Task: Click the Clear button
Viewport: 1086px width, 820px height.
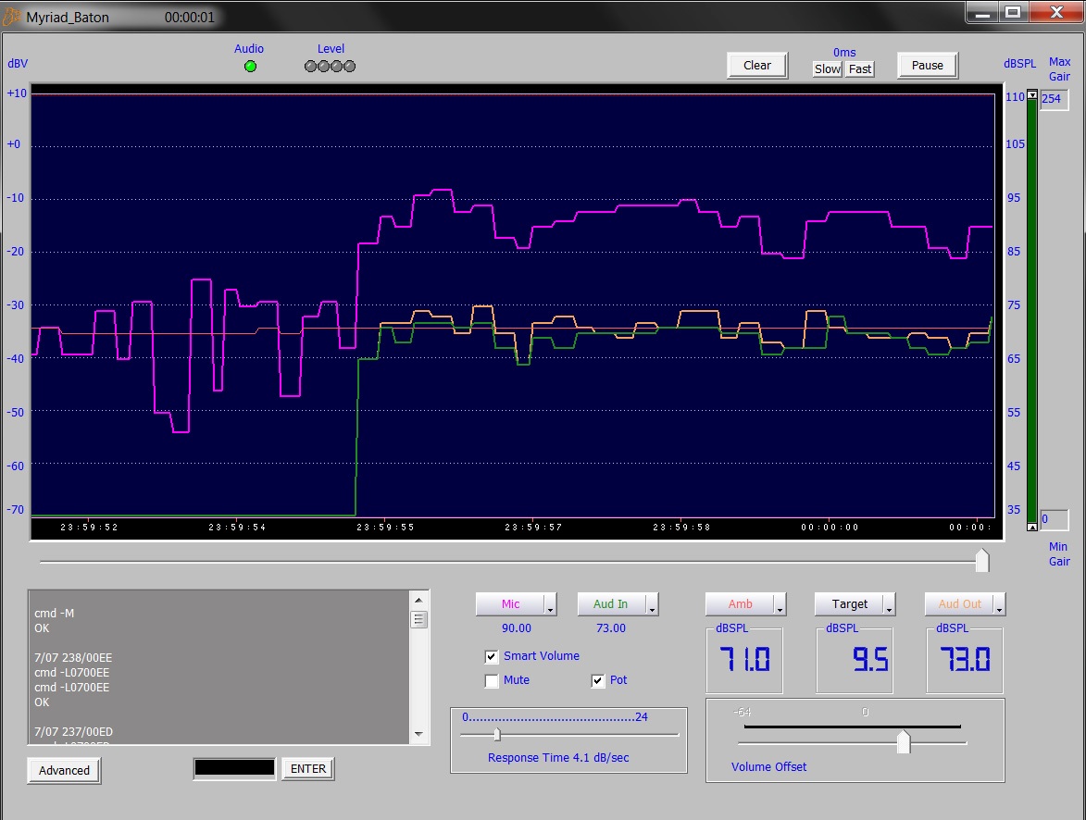Action: pyautogui.click(x=757, y=65)
